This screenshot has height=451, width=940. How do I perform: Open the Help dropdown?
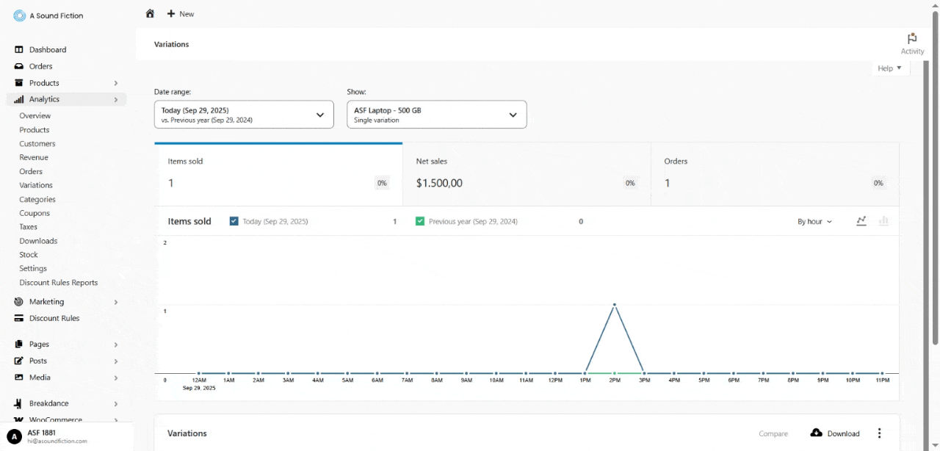pyautogui.click(x=889, y=68)
